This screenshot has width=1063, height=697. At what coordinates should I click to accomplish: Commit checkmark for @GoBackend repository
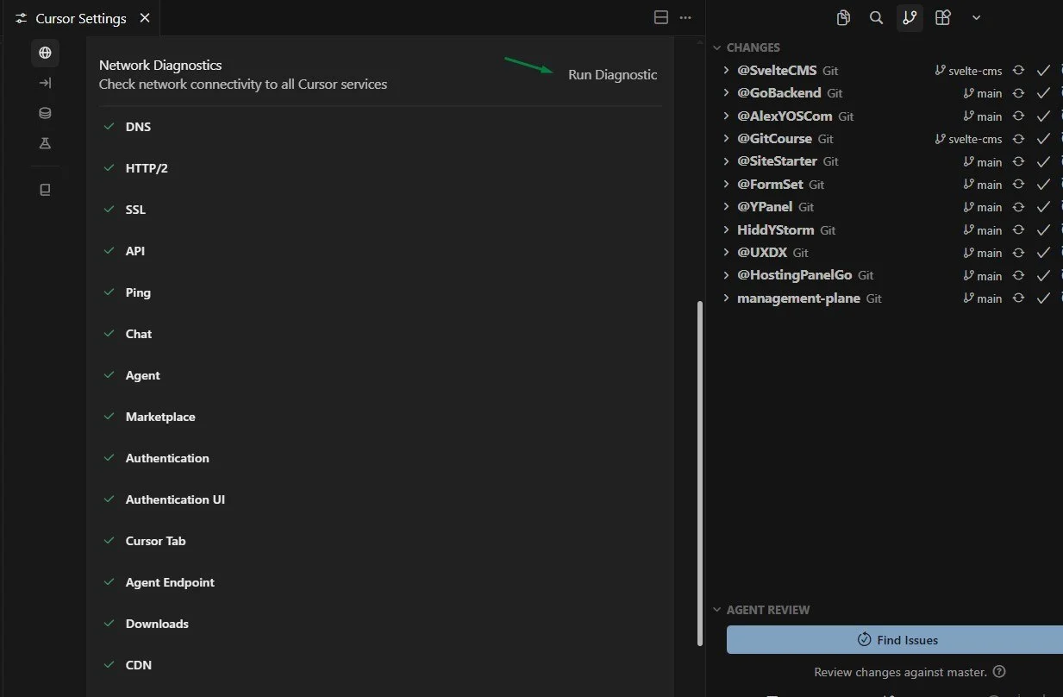(x=1043, y=93)
